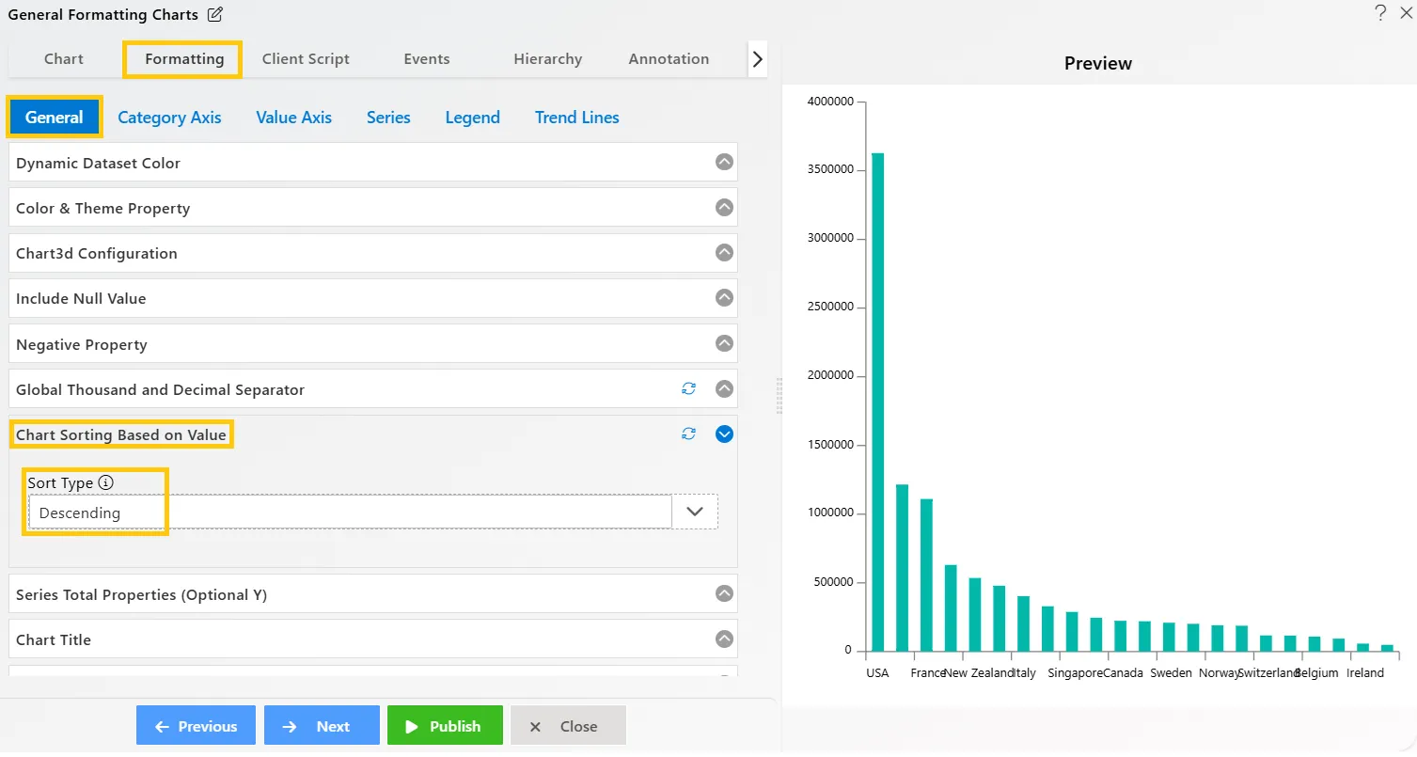1417x757 pixels.
Task: Click the Chart Title heading
Action: click(x=54, y=639)
